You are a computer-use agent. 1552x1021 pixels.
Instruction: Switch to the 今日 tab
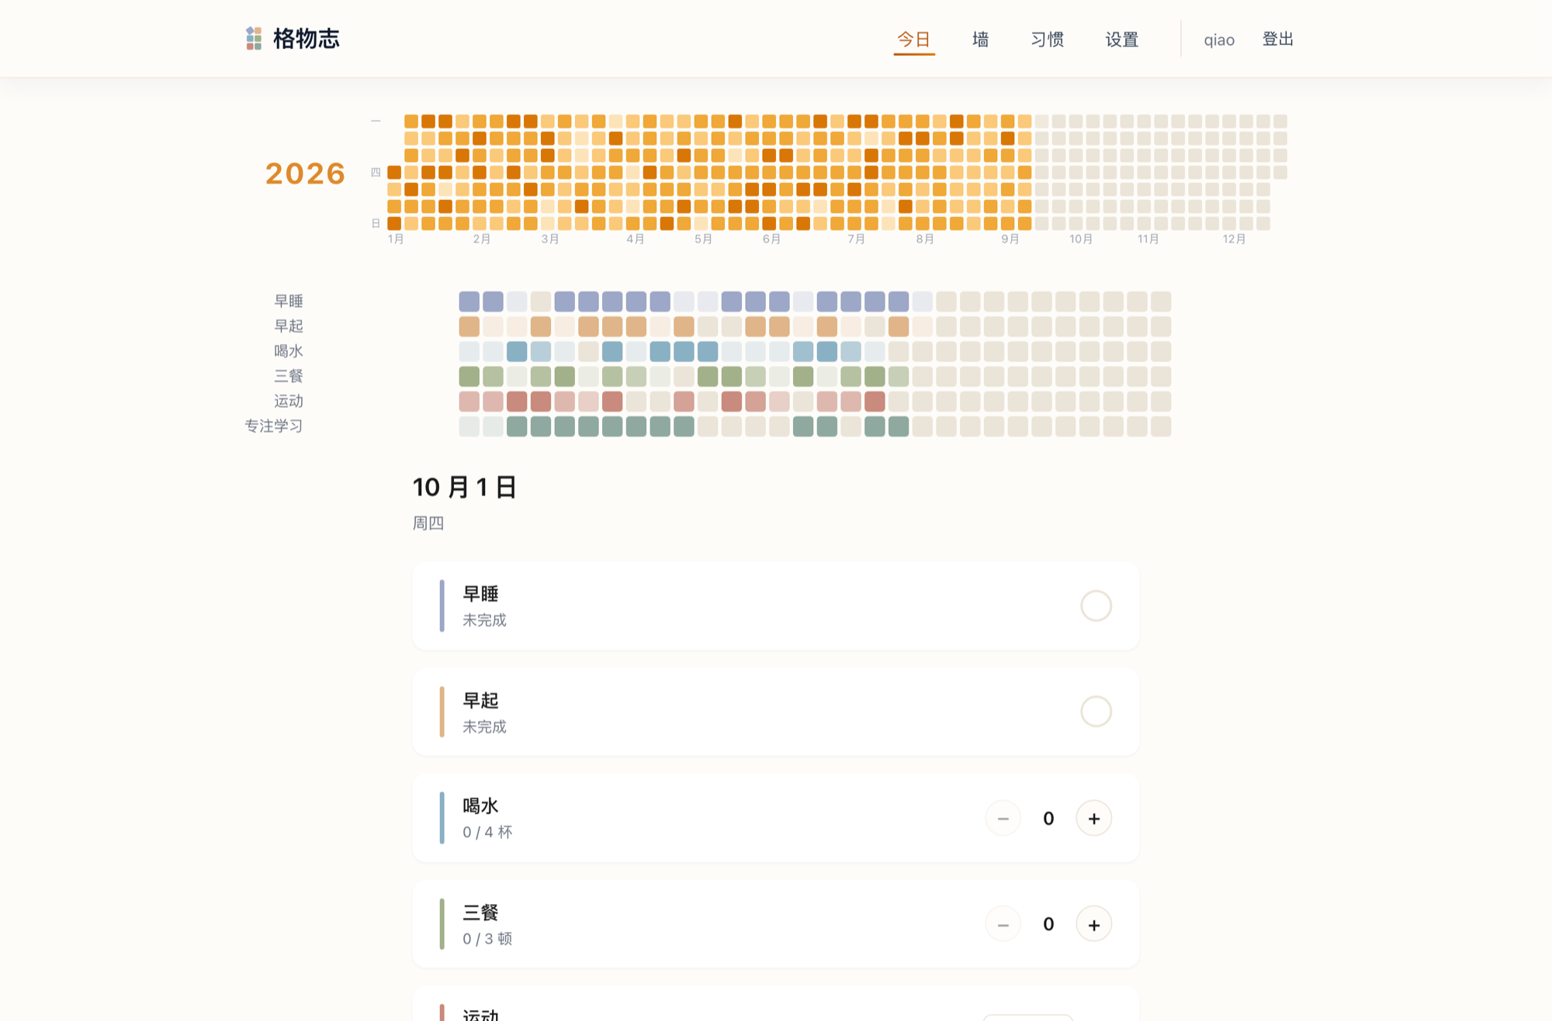913,40
